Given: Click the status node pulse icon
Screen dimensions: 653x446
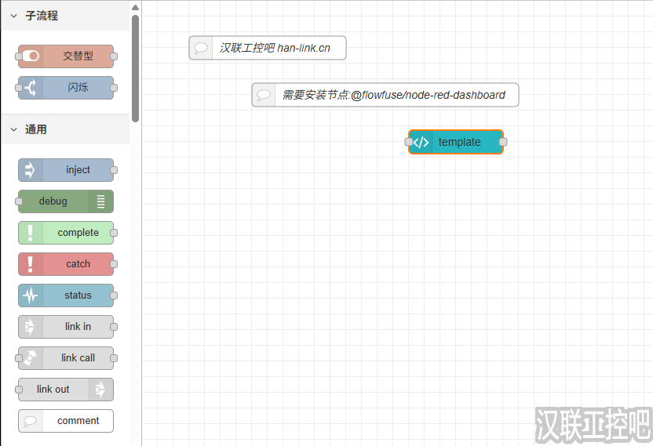Looking at the screenshot, I should 31,296.
